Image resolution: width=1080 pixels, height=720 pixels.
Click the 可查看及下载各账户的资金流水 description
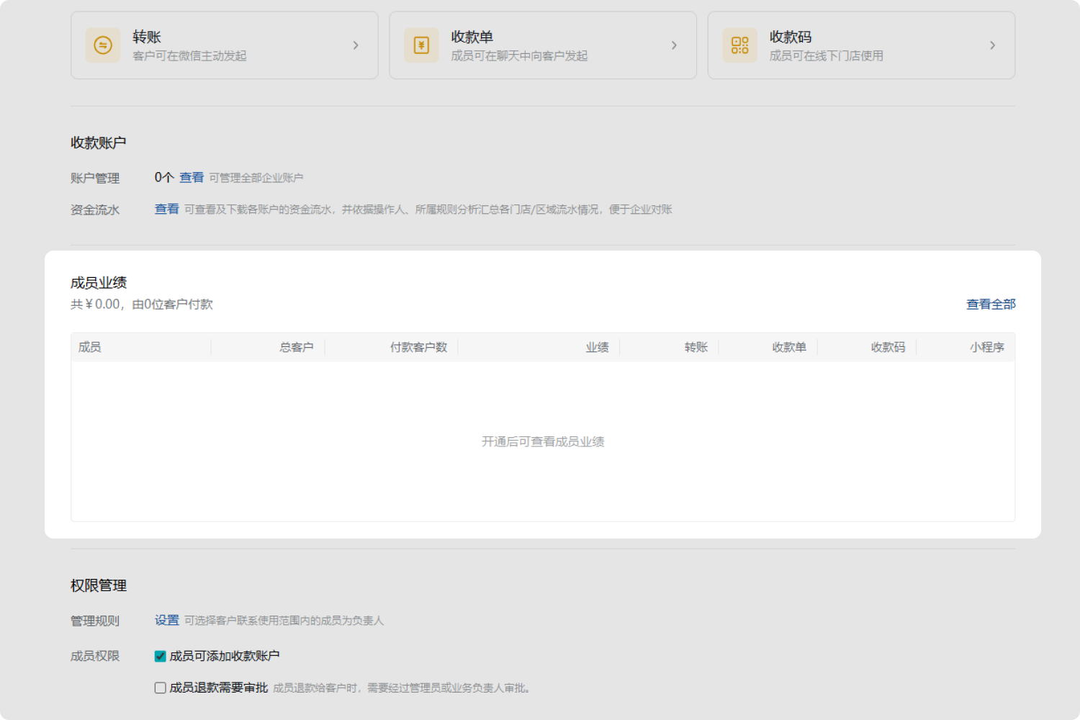(428, 210)
